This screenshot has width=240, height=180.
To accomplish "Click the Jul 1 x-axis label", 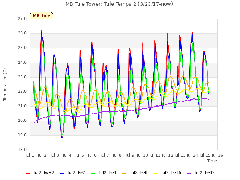I will coord(30,155).
